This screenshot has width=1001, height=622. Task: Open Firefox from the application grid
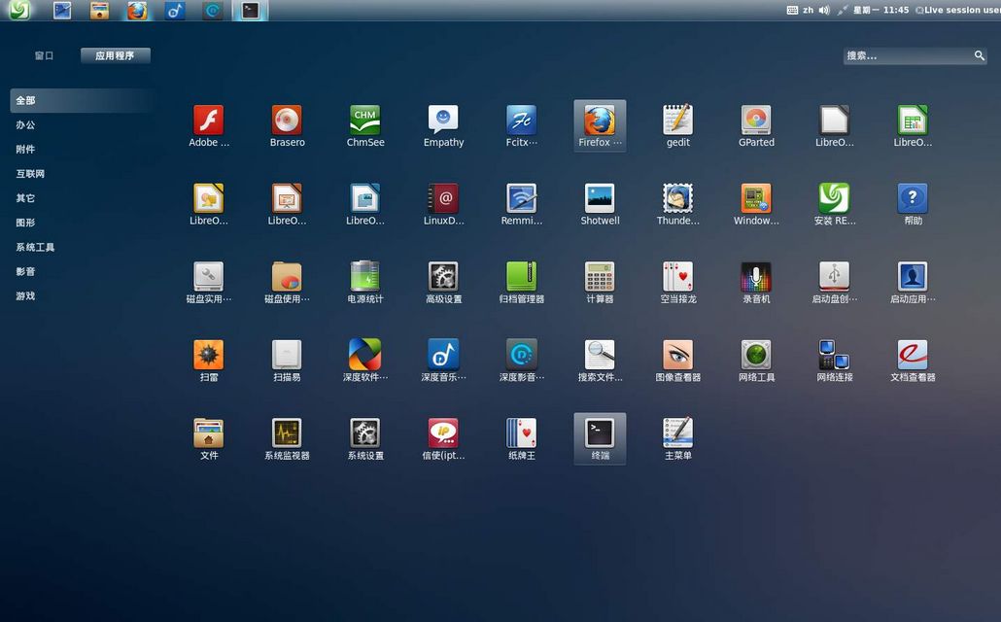[600, 121]
